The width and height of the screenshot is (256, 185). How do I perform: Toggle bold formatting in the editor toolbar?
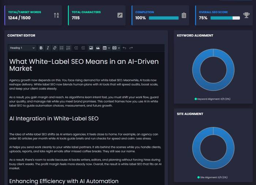tap(41, 48)
